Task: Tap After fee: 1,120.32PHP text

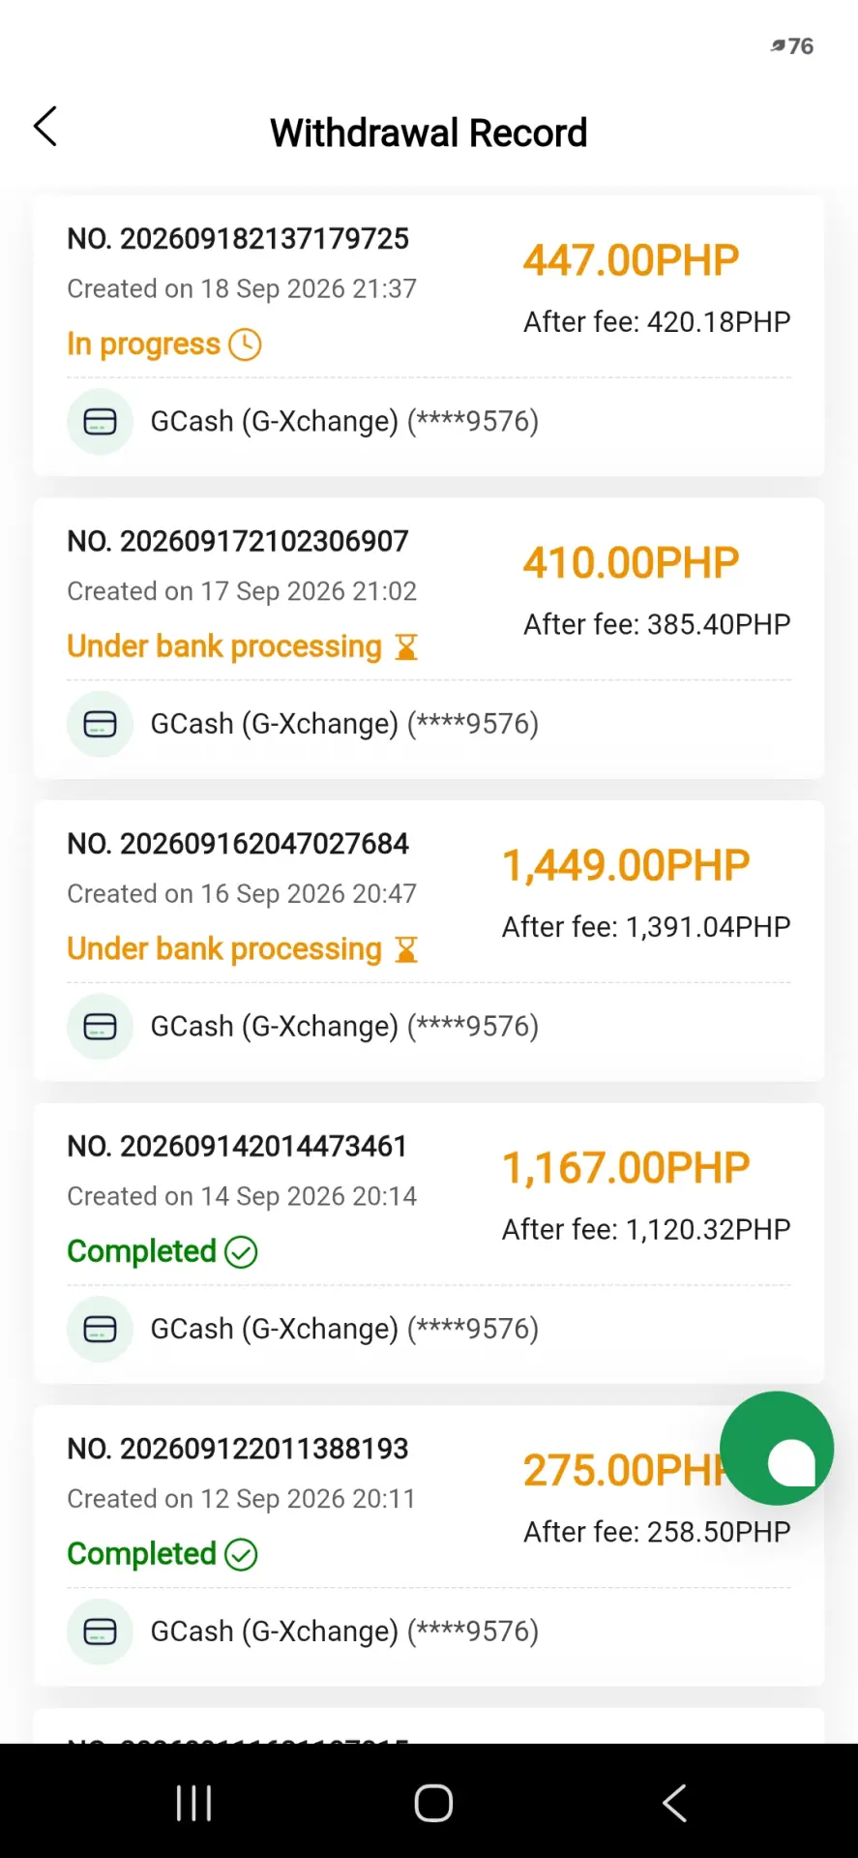Action: click(646, 1230)
